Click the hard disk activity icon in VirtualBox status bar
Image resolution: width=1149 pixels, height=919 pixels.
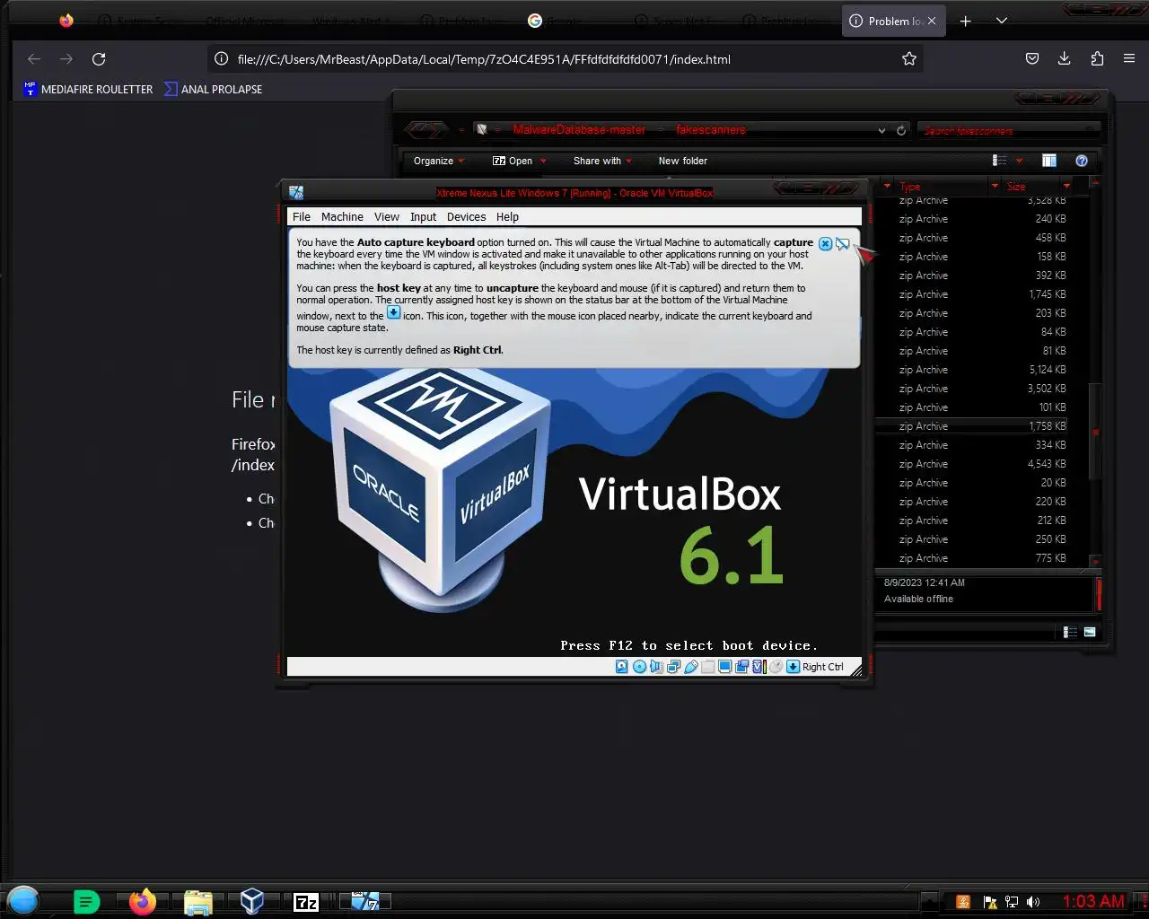tap(621, 667)
